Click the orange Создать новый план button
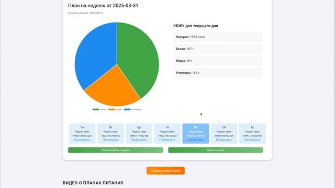This screenshot has width=335, height=188. coord(165,171)
